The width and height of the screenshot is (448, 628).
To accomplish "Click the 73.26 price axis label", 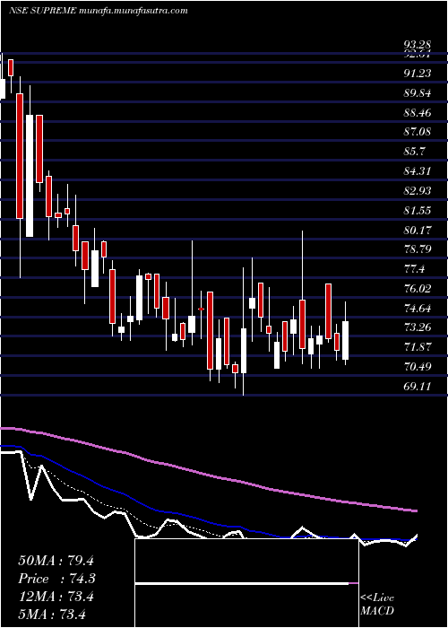I will (x=418, y=327).
